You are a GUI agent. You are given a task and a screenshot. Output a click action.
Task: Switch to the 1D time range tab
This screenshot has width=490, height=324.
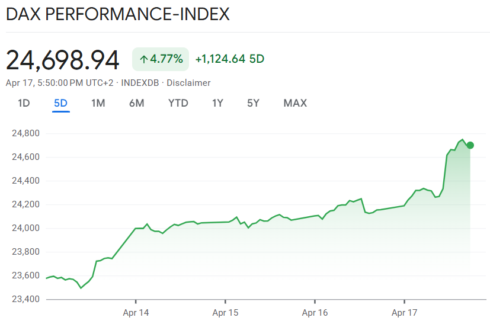pos(24,103)
